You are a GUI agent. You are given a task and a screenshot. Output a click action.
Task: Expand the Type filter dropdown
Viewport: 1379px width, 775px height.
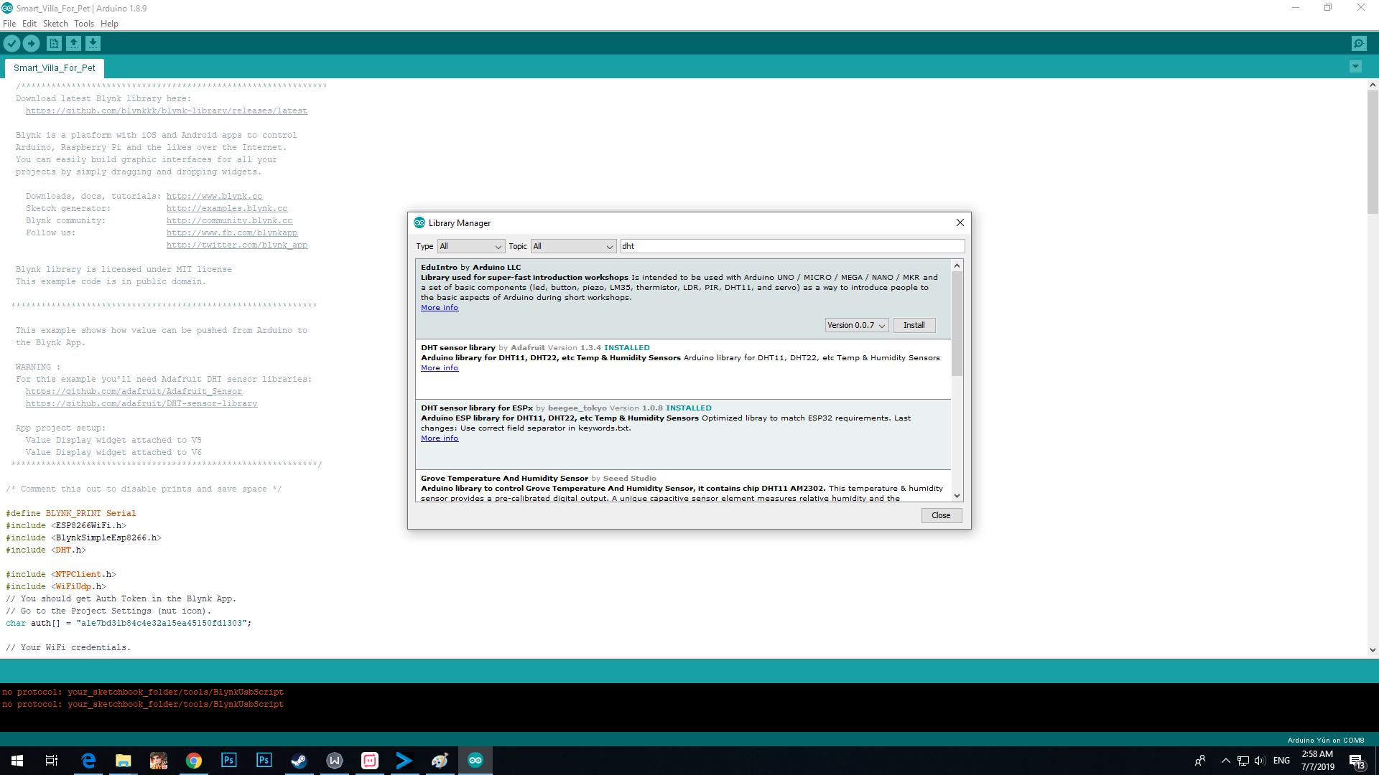pos(470,246)
